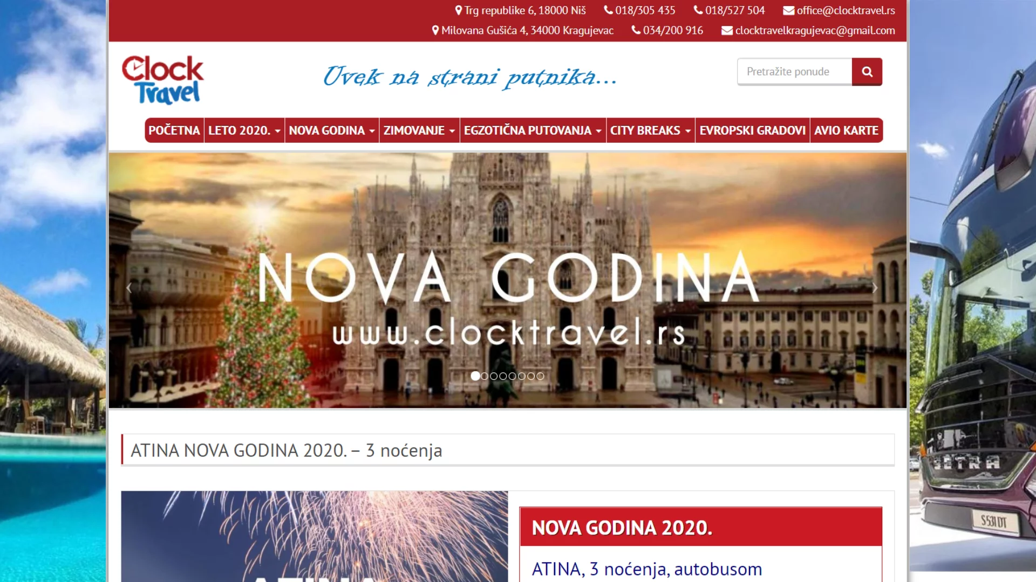Click the Clock Travel logo

coord(162,80)
